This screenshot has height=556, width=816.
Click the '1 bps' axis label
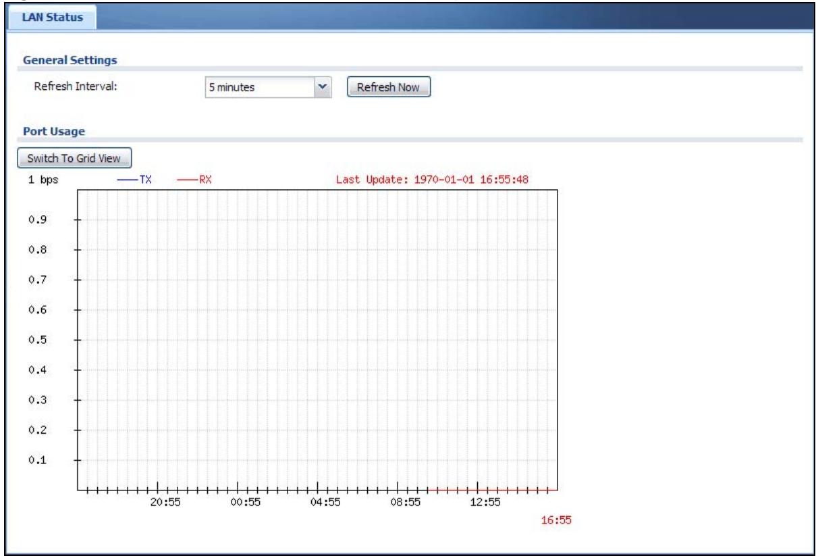tap(43, 180)
